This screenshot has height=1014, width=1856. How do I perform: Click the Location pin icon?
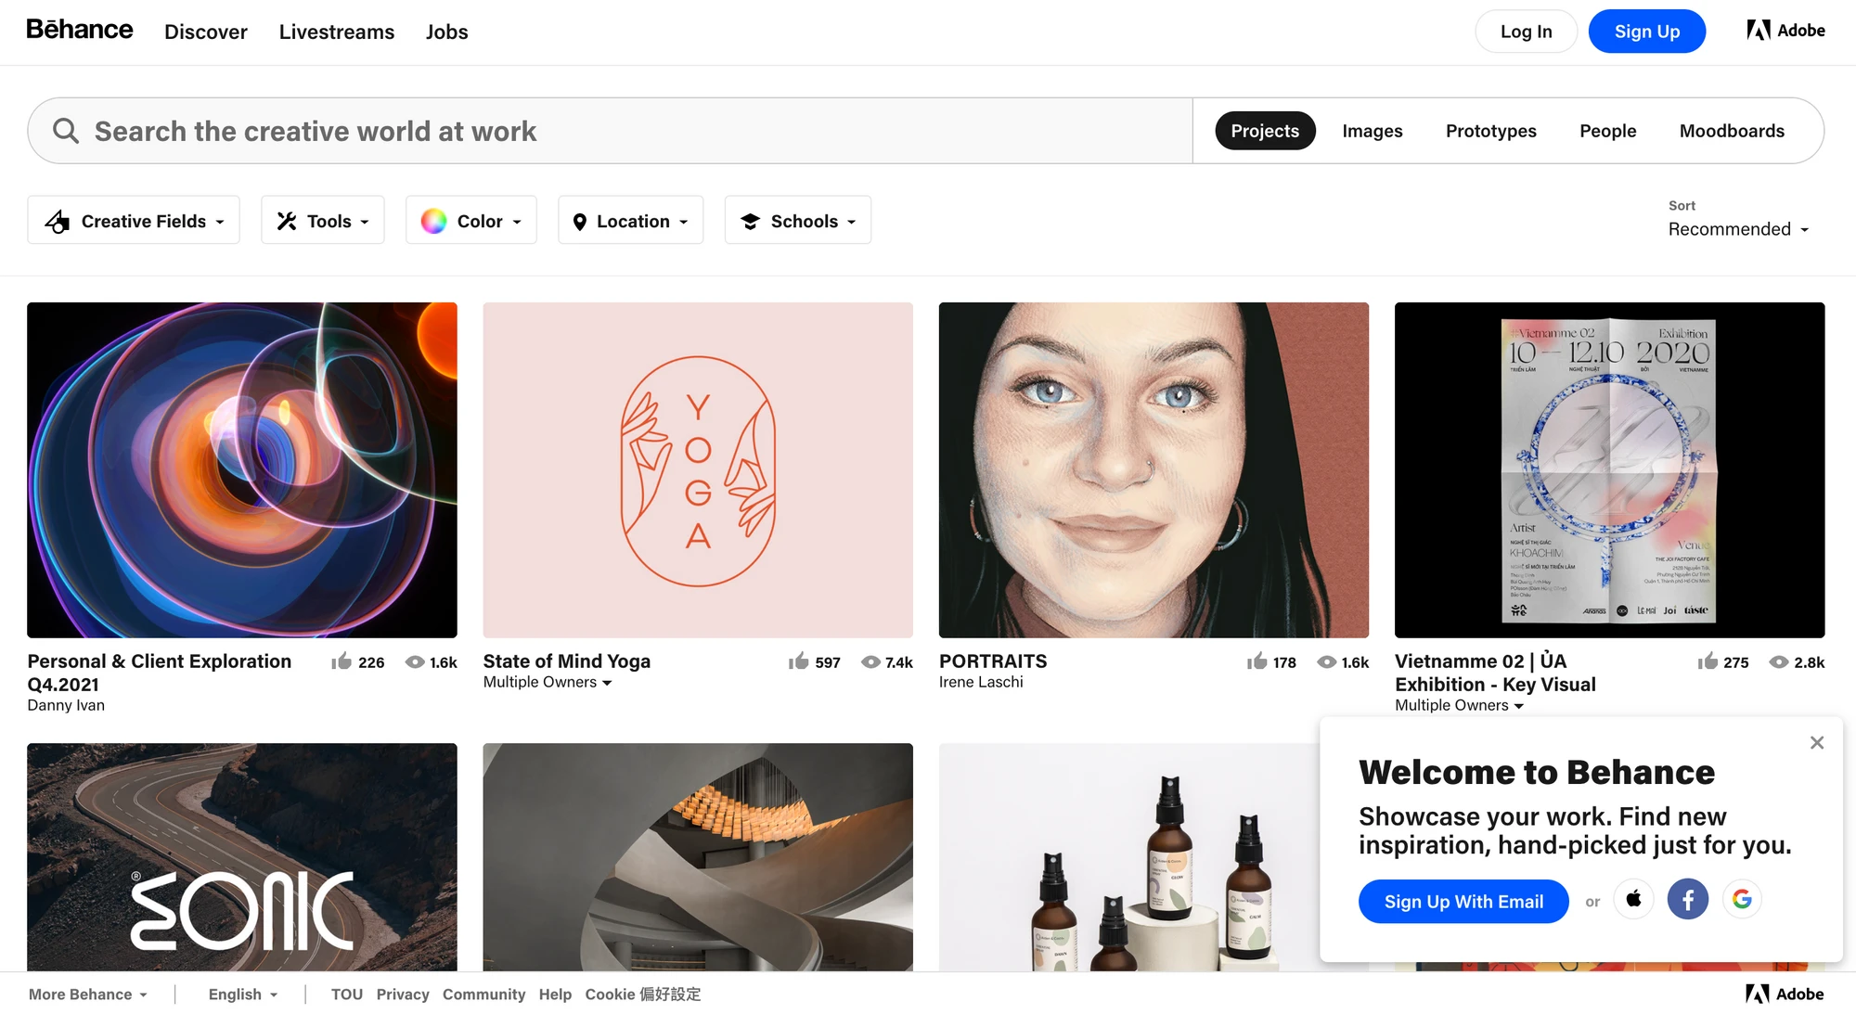pos(581,221)
